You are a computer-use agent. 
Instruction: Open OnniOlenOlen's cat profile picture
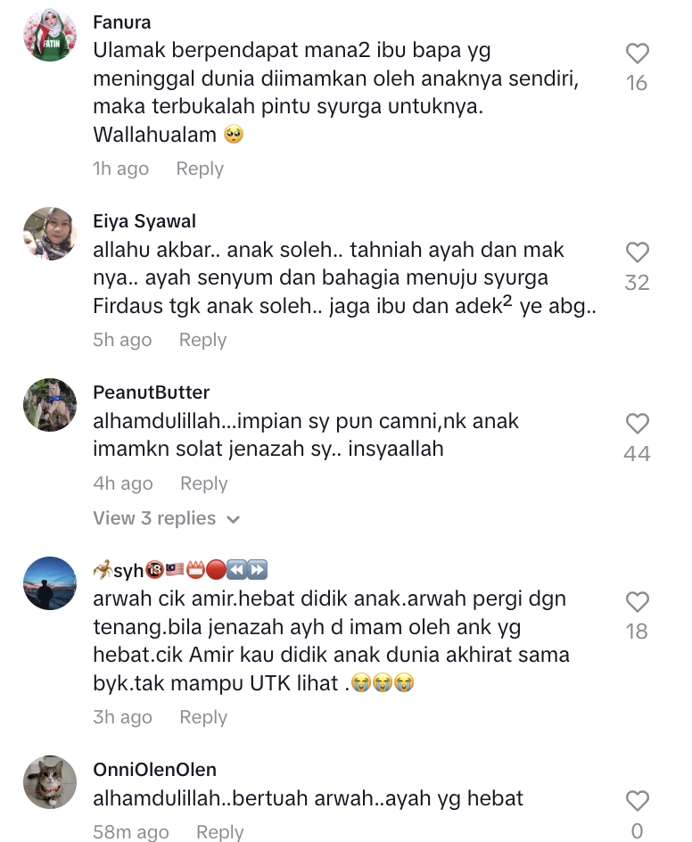pos(50,782)
